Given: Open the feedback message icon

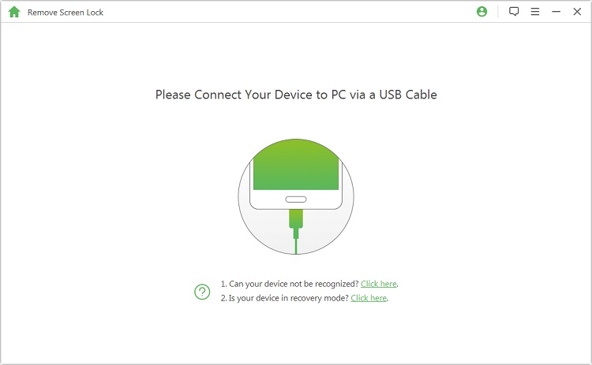Looking at the screenshot, I should pyautogui.click(x=514, y=12).
